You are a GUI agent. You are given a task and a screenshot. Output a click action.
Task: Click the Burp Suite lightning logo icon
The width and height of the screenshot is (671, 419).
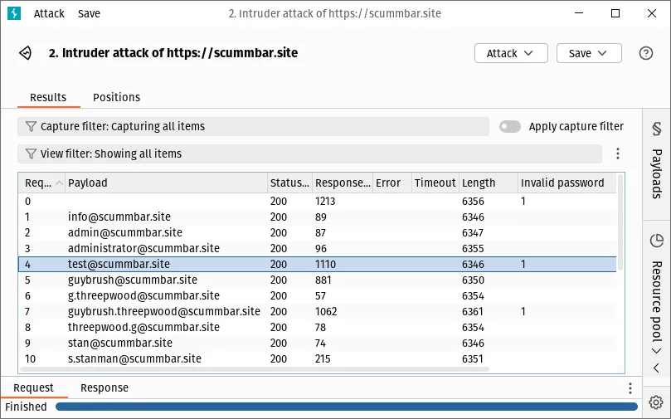(x=14, y=13)
